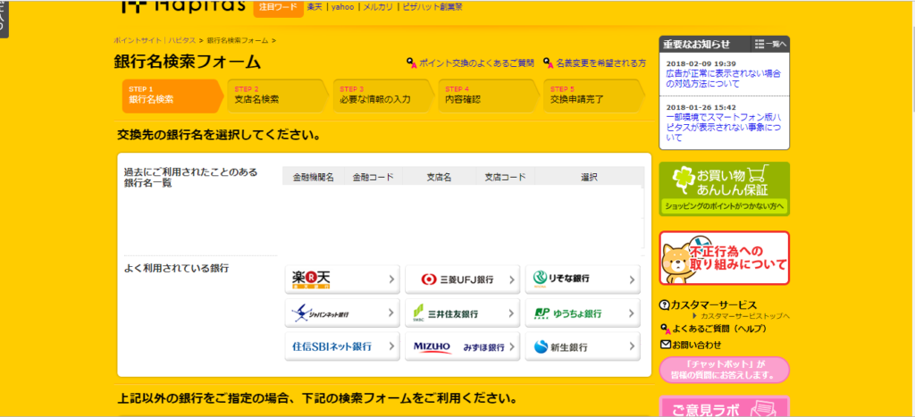Open the 一覧へ notices list link
The image size is (915, 417).
click(770, 45)
